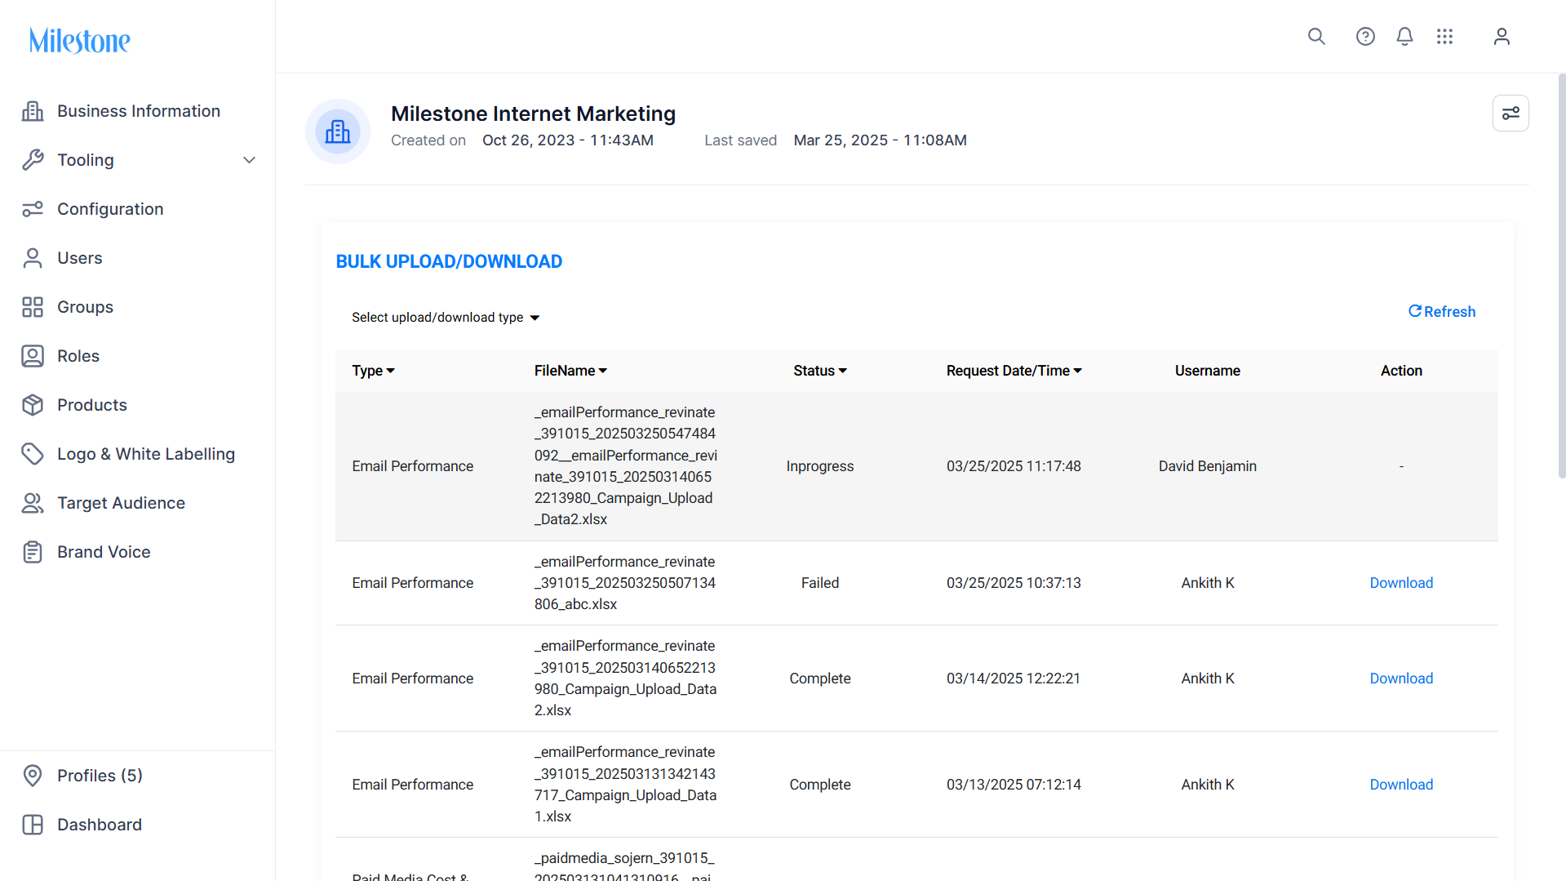Download the 03/14/2025 Campaign_Upload_Data2 file

(1401, 679)
